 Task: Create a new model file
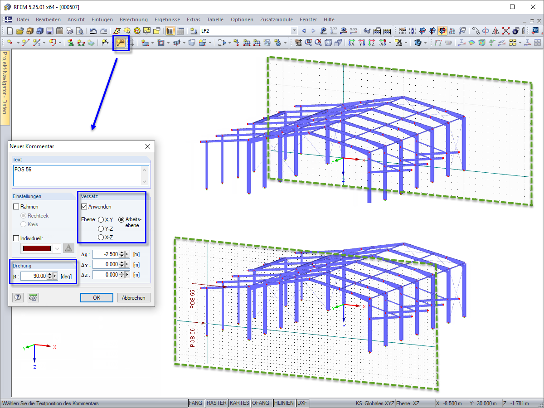[10, 31]
